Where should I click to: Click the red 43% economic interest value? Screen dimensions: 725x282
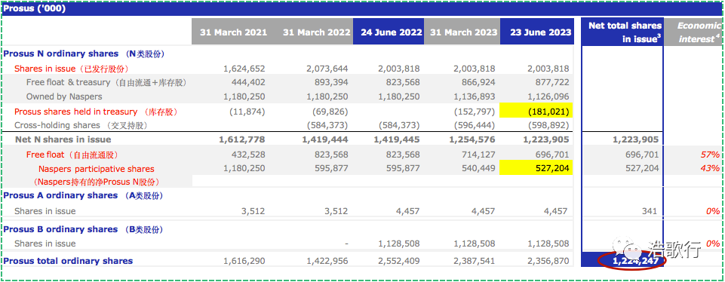[x=709, y=168]
